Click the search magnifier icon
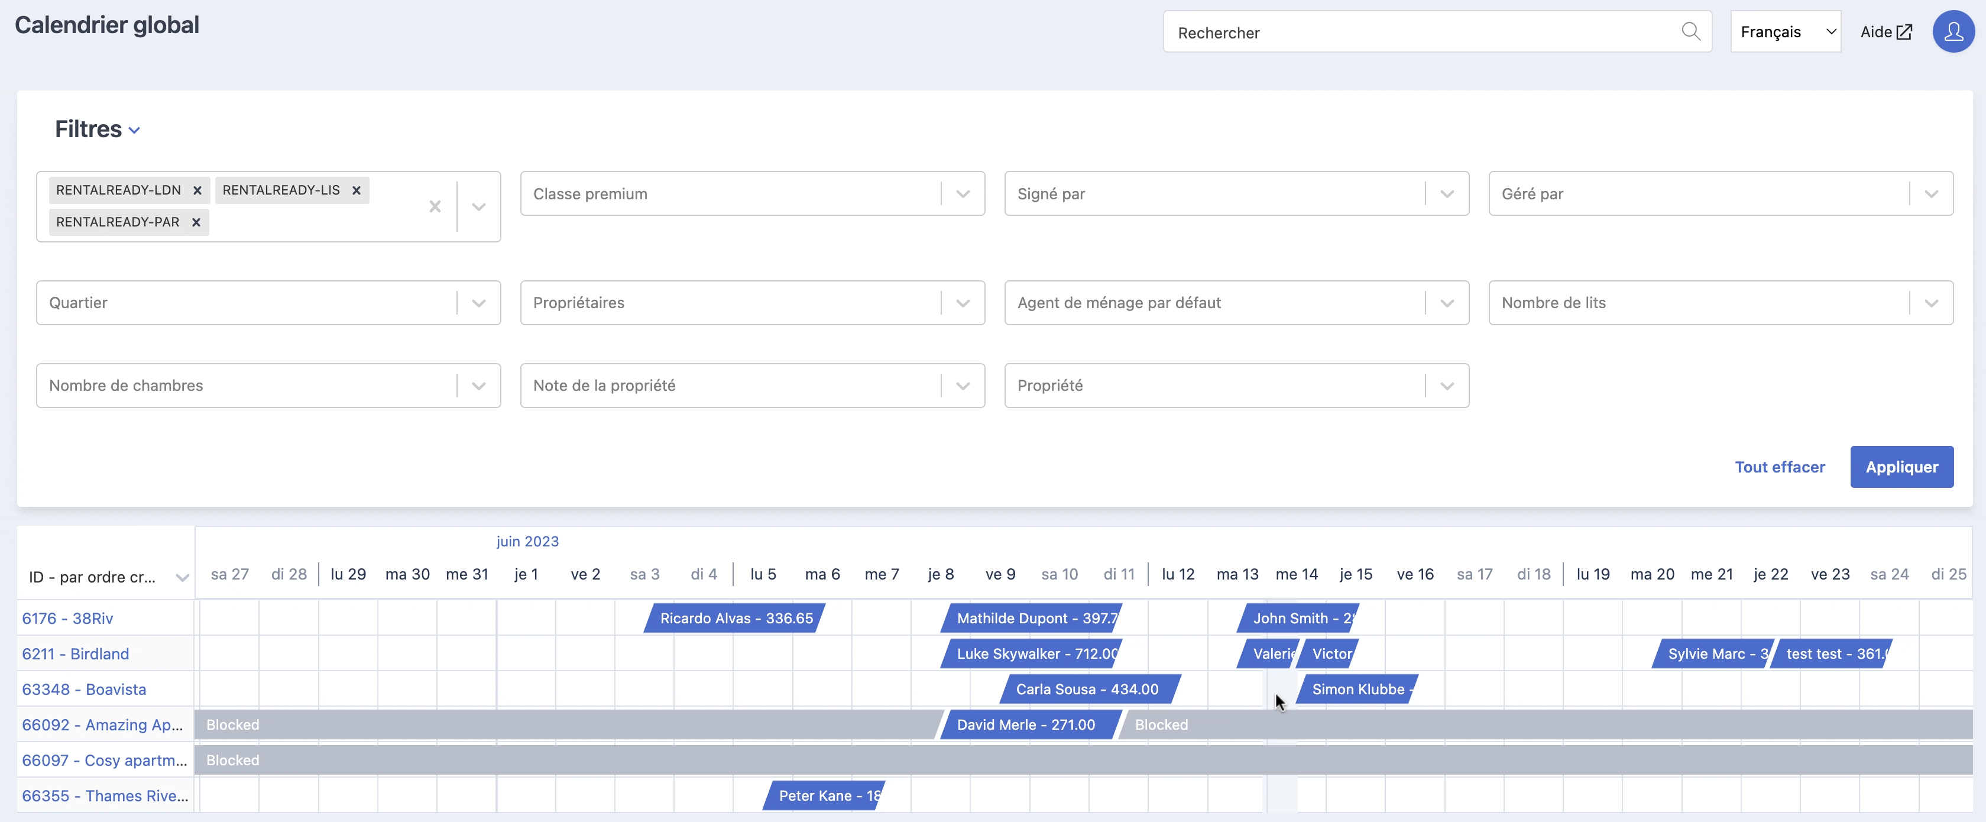Viewport: 1986px width, 822px height. (x=1690, y=31)
